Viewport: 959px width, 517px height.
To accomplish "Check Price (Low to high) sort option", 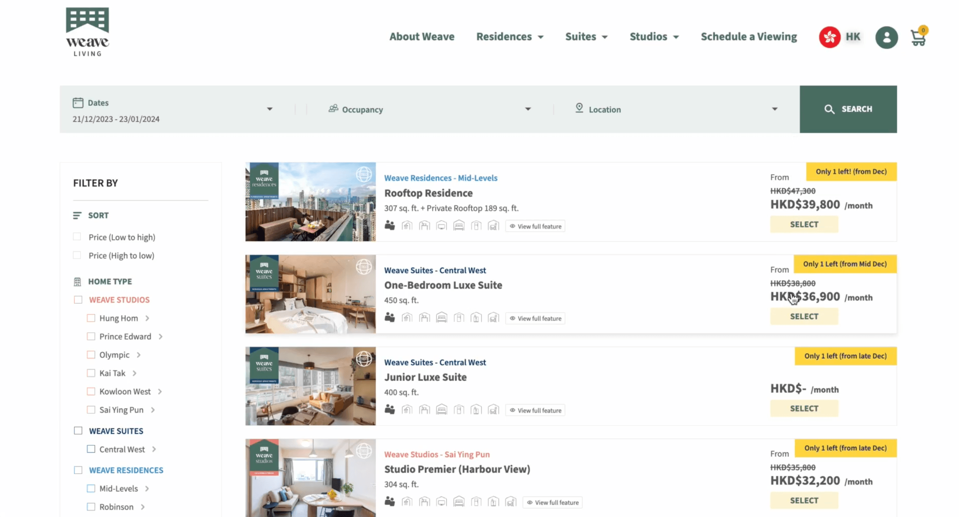I will (77, 237).
